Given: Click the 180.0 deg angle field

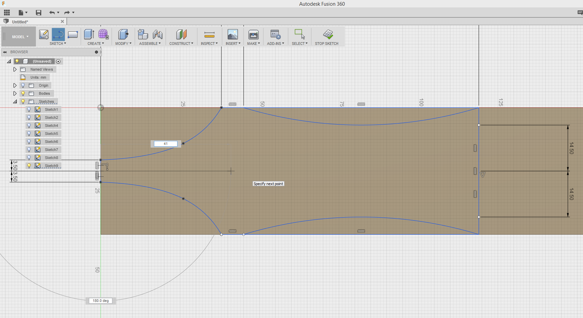Looking at the screenshot, I should click(x=101, y=301).
